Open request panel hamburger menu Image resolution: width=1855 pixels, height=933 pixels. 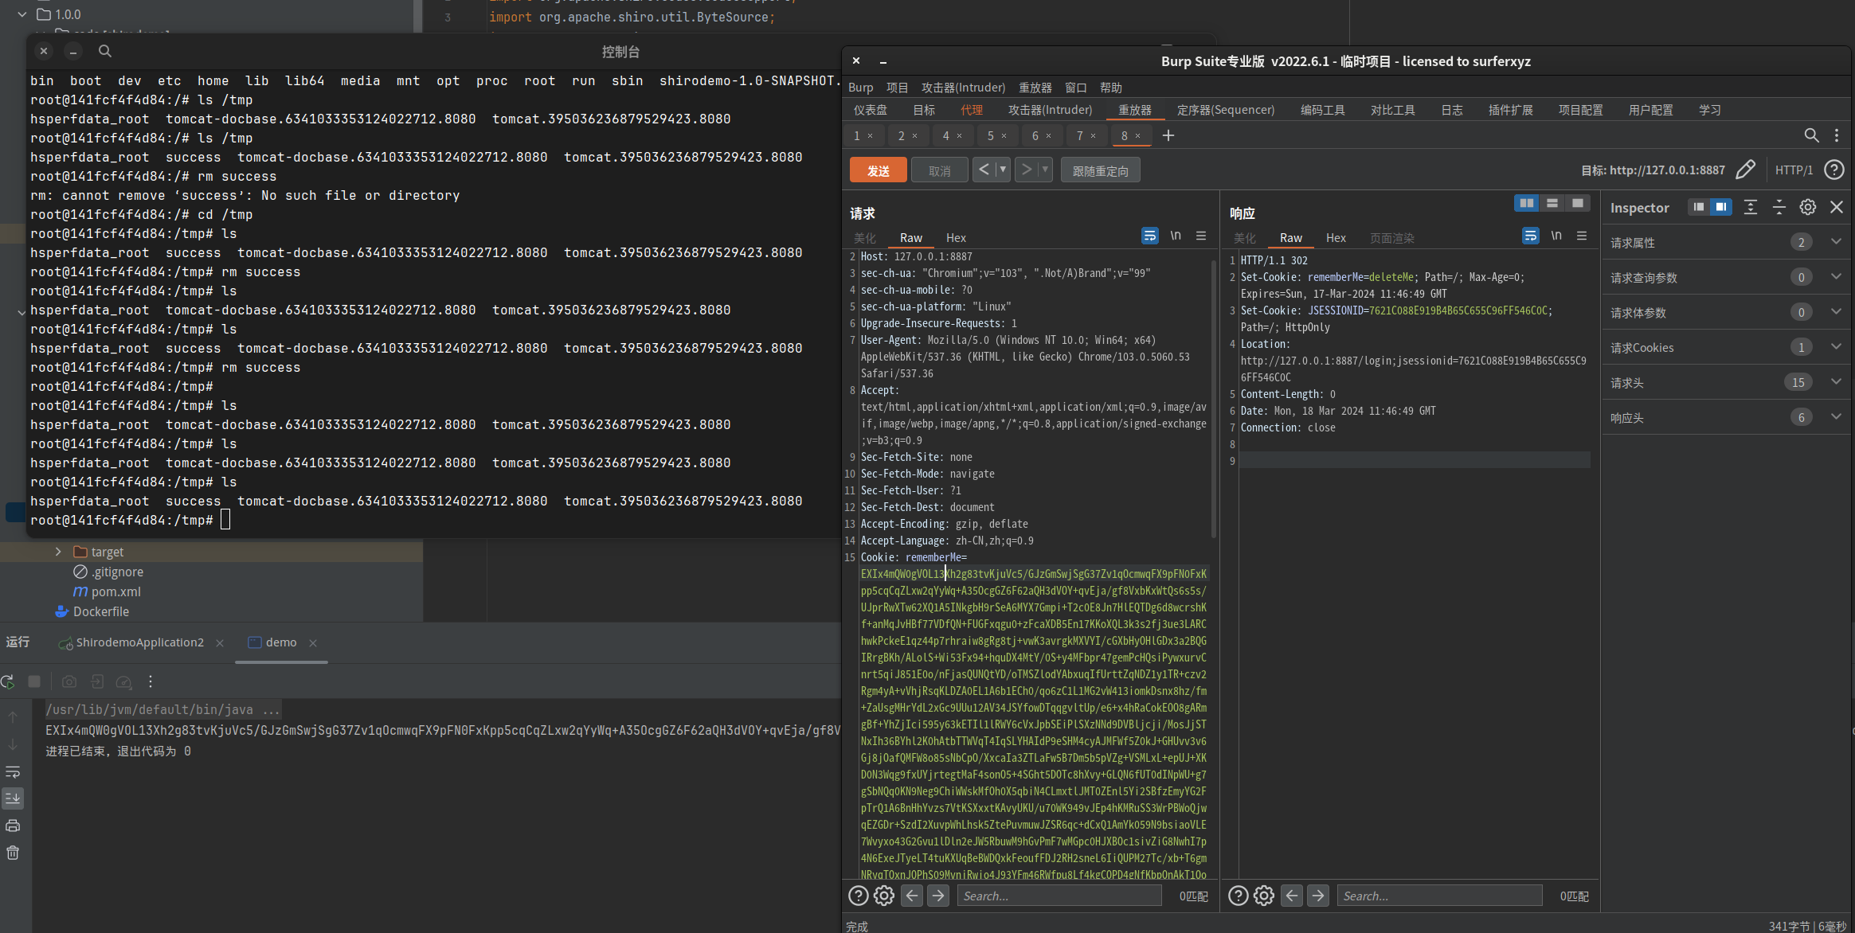click(1201, 236)
